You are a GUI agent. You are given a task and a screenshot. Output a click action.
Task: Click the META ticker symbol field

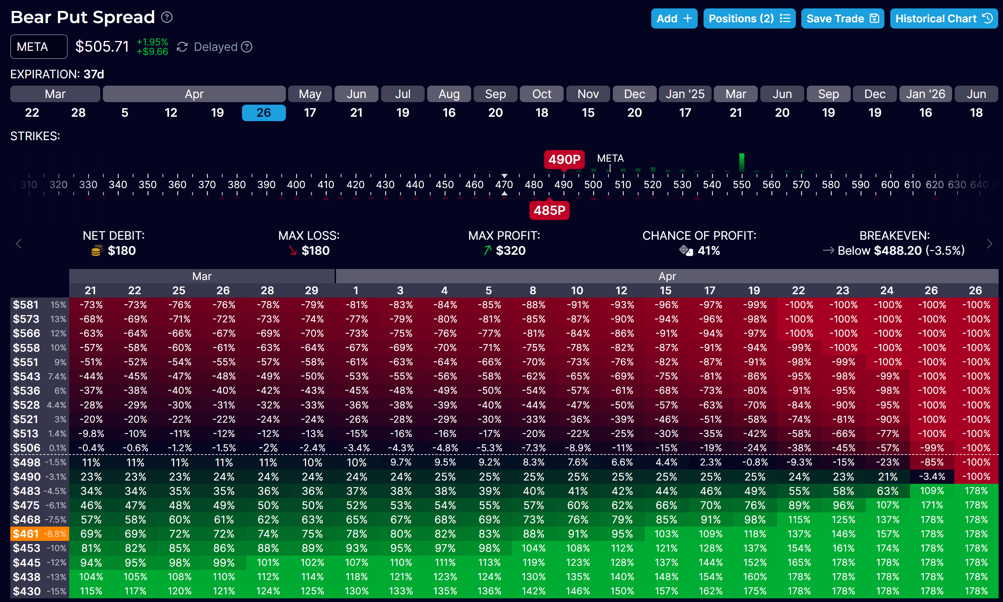(x=38, y=47)
